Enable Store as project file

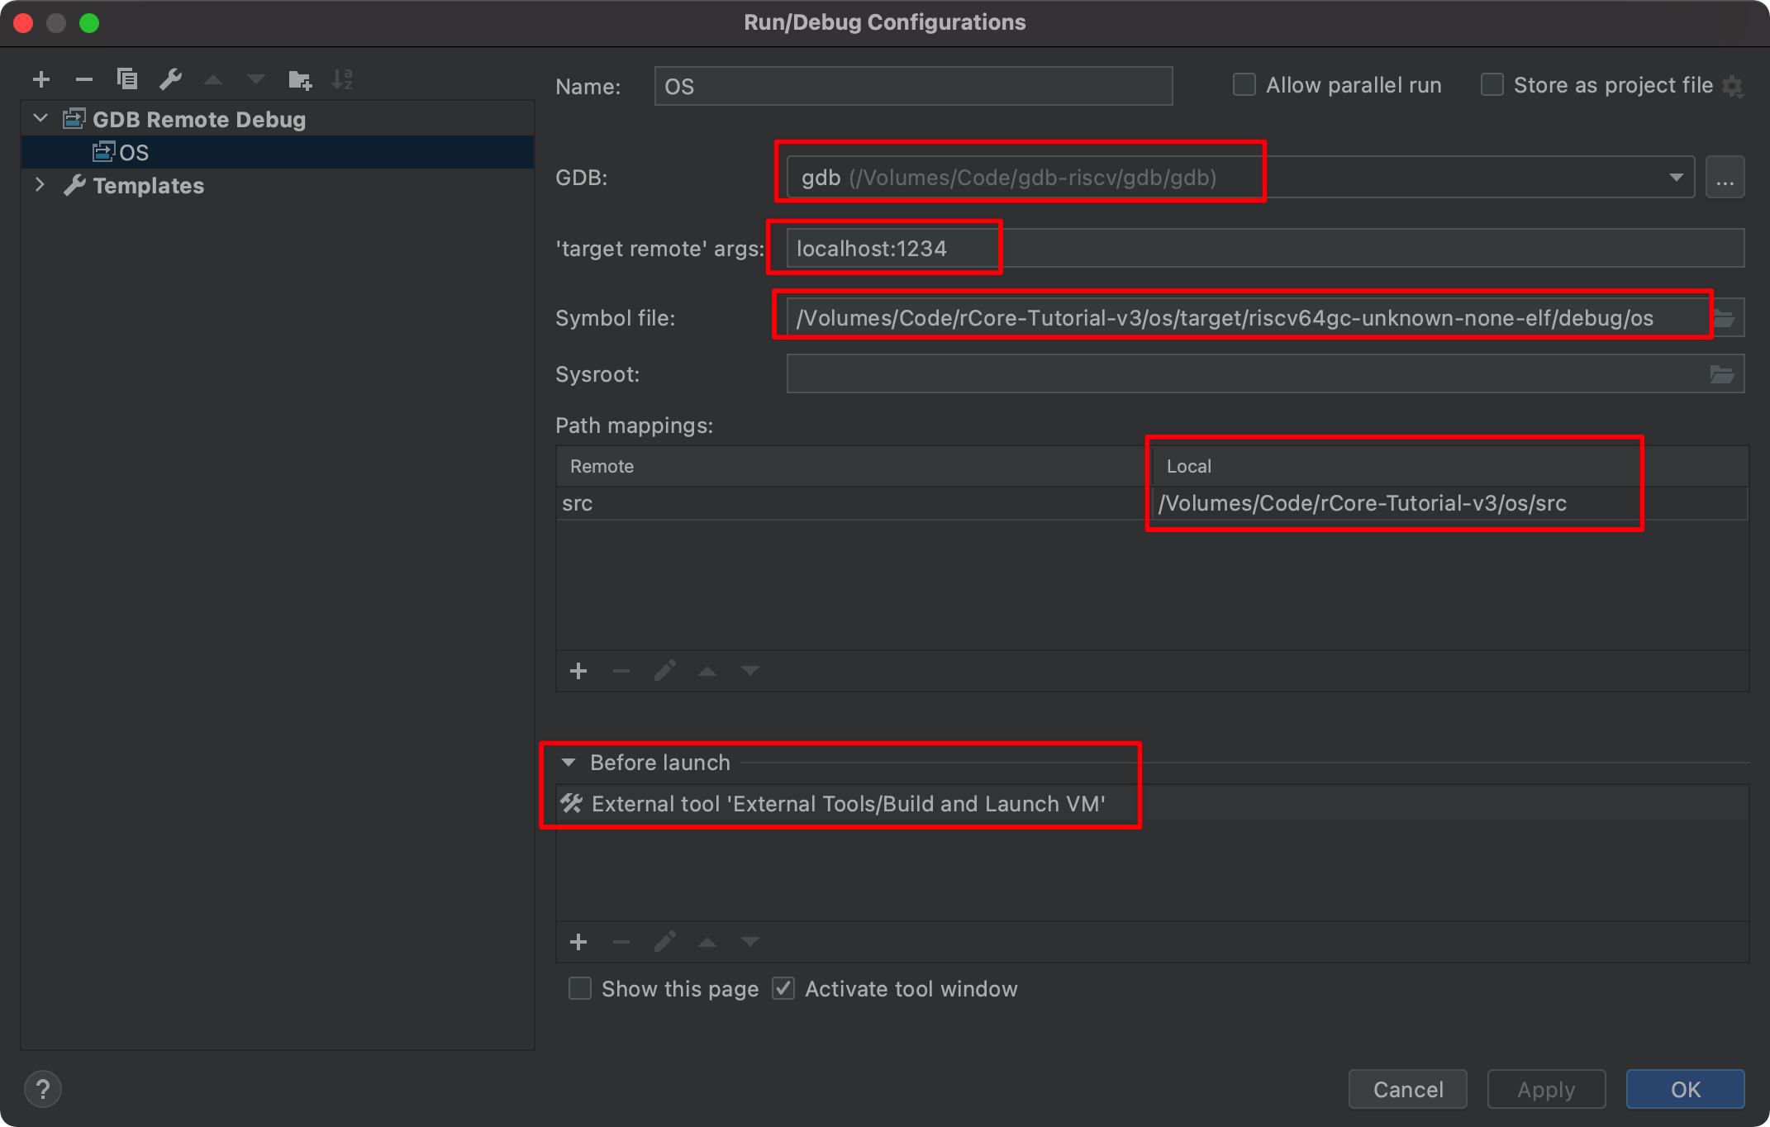[1492, 84]
